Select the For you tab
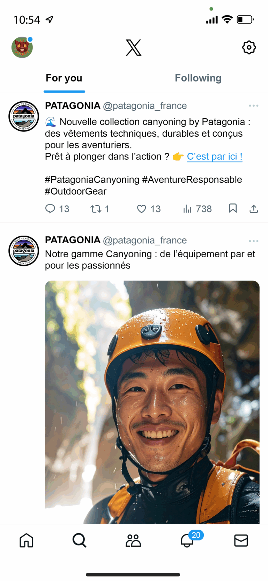Screen dimensions: 268x581 [64, 78]
